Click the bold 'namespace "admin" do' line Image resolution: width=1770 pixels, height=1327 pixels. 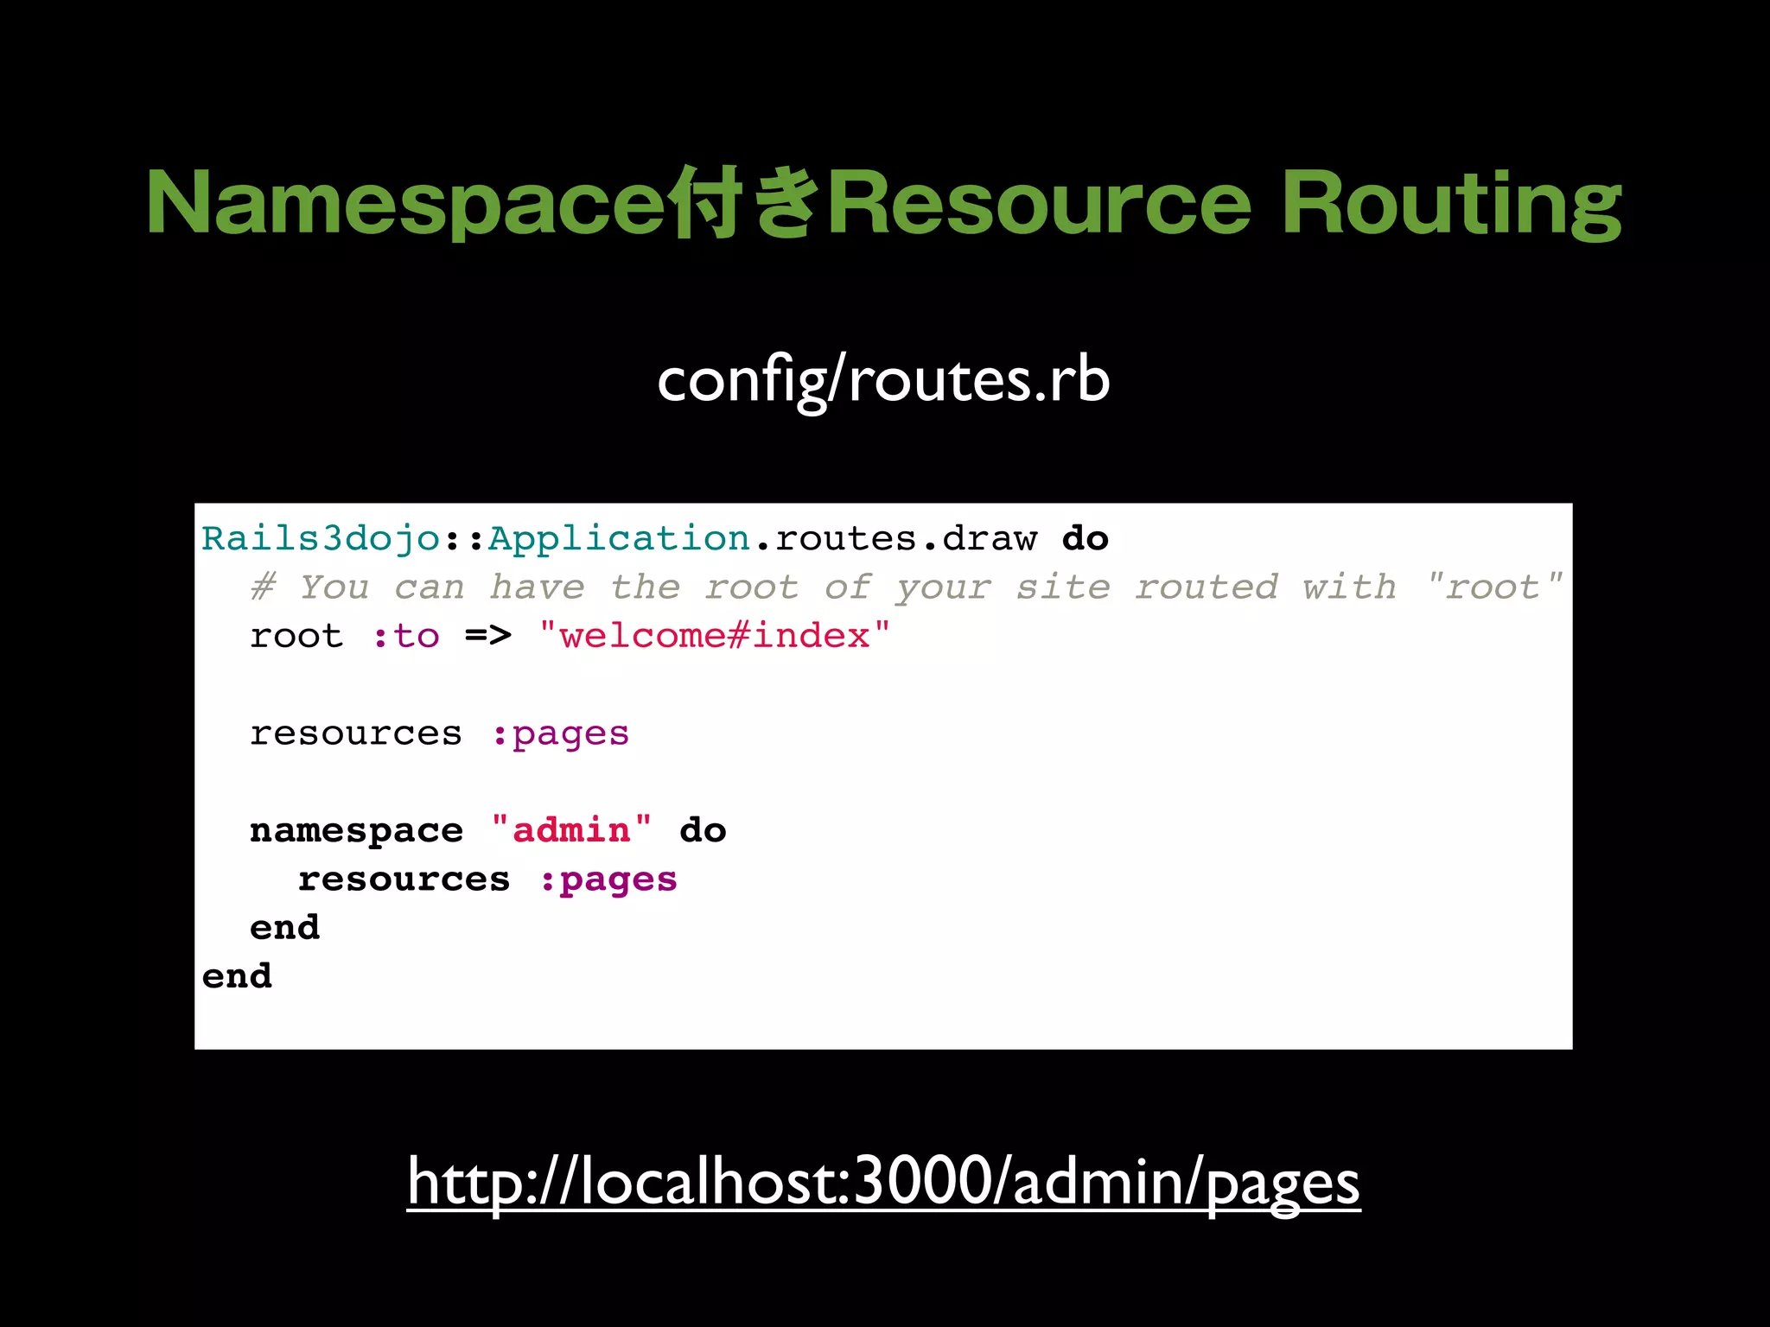488,830
